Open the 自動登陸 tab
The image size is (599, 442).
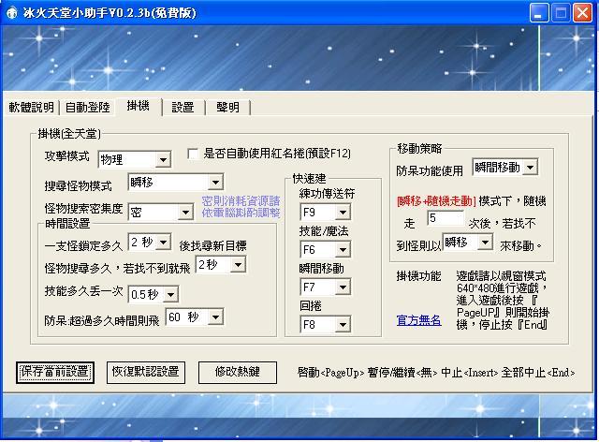point(87,107)
